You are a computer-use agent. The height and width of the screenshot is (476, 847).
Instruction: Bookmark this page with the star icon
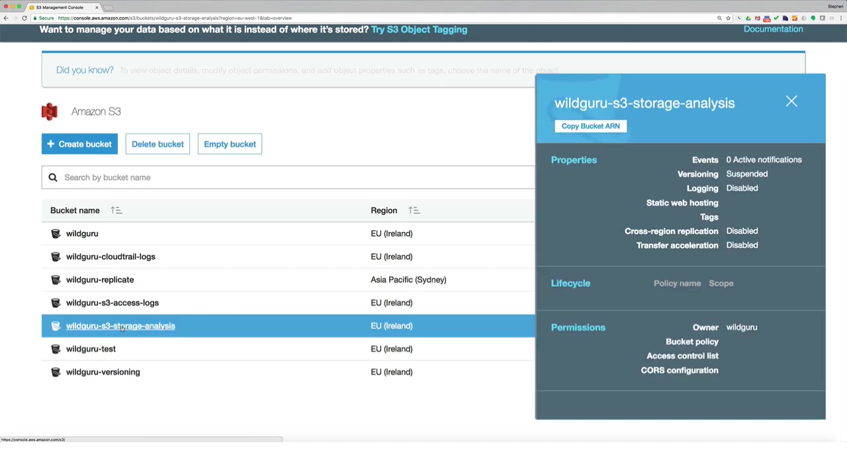pos(728,18)
